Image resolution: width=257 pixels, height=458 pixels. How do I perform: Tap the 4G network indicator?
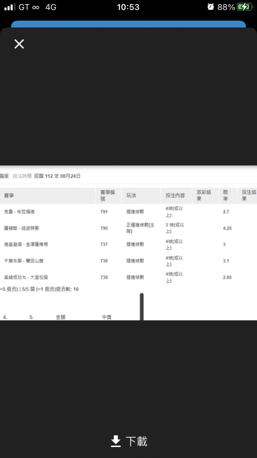pos(51,7)
